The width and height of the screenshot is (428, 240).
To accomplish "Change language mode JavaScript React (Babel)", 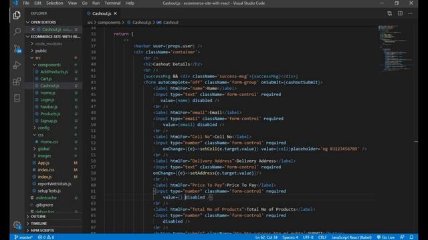I will pos(351,237).
